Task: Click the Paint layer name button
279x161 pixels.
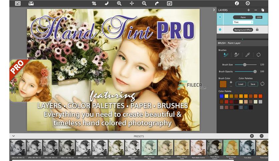Action: (243, 17)
